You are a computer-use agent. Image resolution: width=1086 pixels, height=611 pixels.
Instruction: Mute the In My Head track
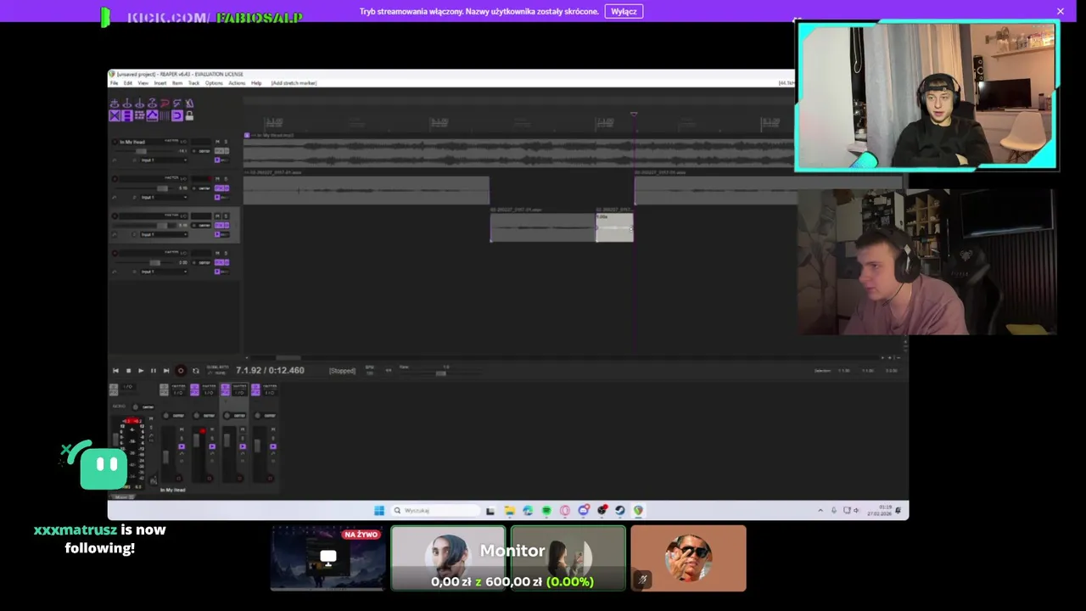[217, 142]
